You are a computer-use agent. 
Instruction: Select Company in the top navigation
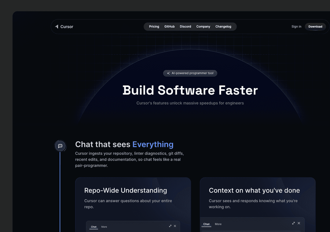click(x=203, y=27)
